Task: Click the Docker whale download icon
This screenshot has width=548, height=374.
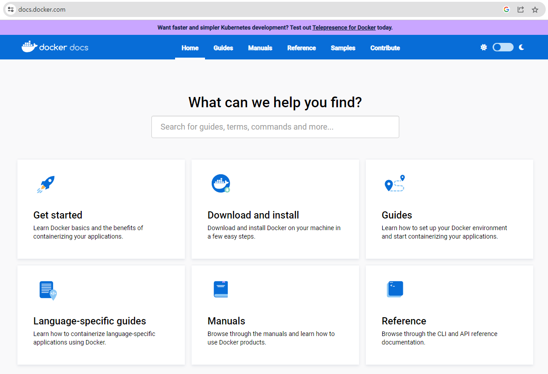Action: (x=221, y=184)
